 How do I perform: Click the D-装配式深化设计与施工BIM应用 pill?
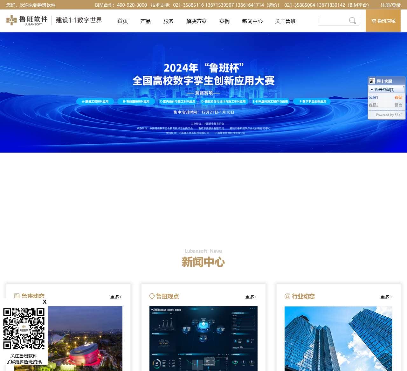coord(224,101)
